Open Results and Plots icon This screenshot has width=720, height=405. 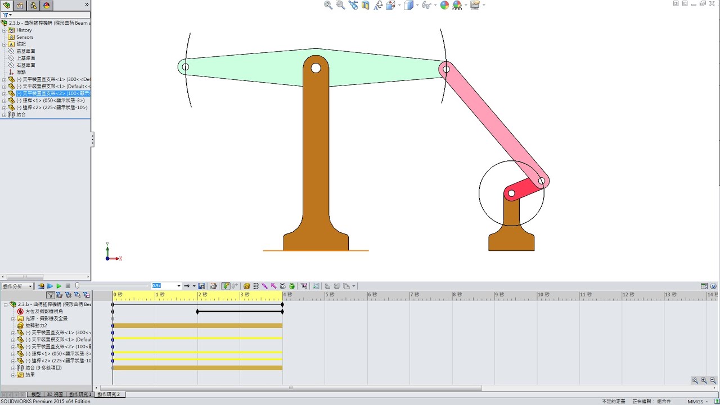[x=304, y=286]
